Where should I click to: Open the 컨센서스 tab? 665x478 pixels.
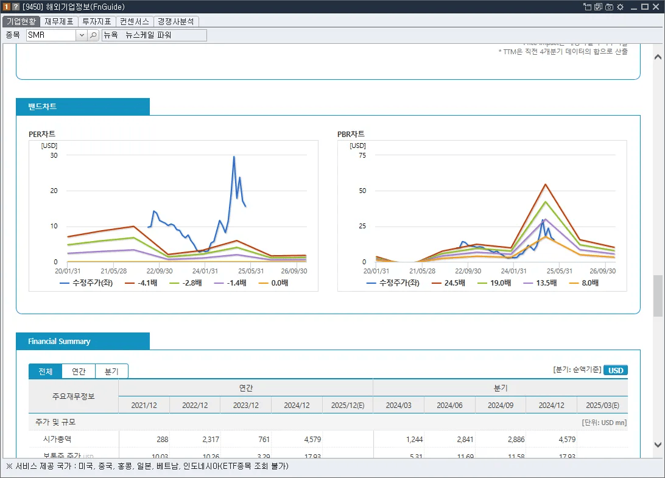135,21
